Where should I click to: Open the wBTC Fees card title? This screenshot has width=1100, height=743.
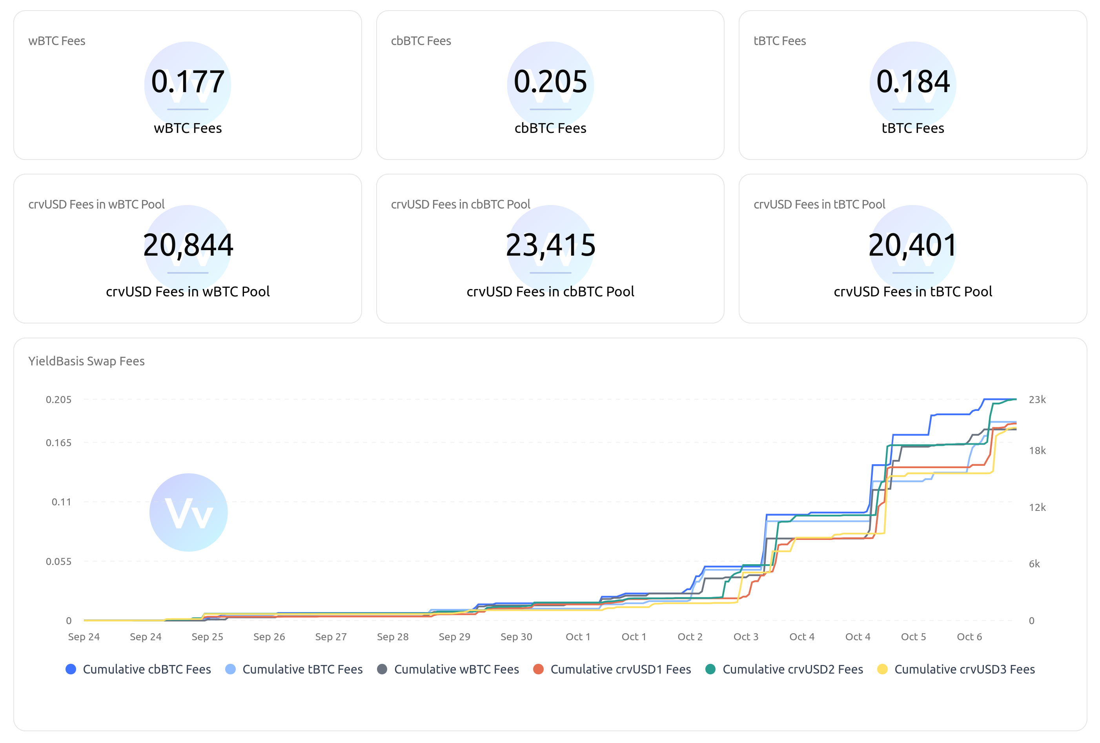pyautogui.click(x=57, y=41)
